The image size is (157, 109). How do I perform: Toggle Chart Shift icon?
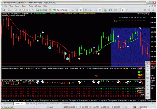pos(100,10)
